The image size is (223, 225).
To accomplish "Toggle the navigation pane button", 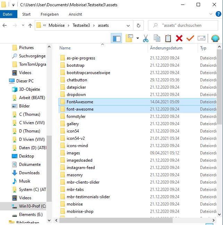I will tap(116, 38).
